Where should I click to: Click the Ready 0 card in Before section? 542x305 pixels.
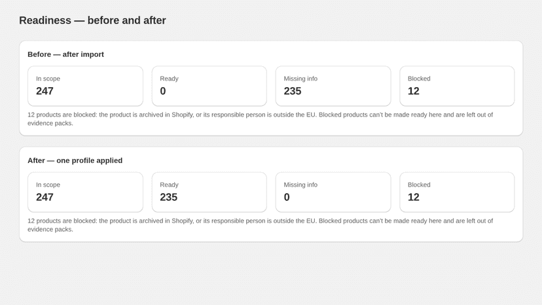coord(209,86)
